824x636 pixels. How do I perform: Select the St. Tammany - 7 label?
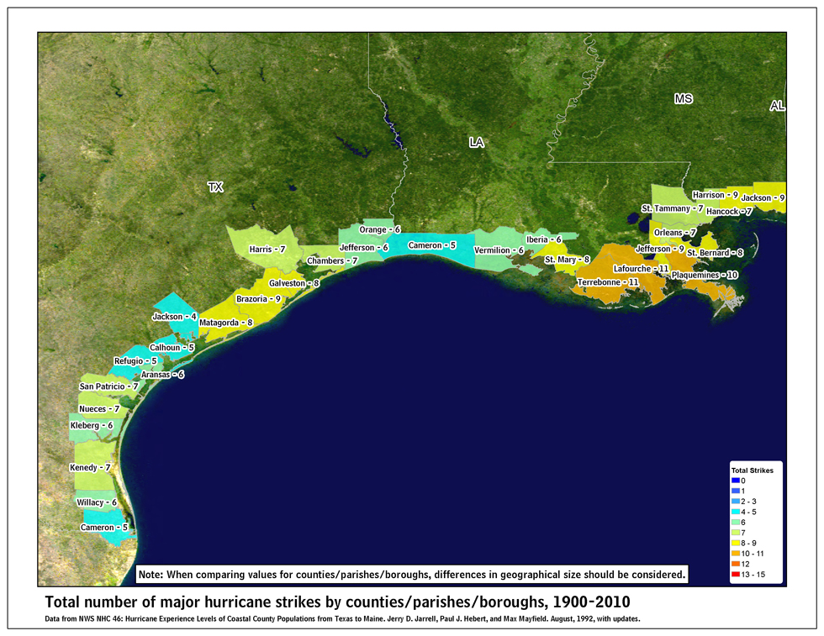(x=672, y=208)
